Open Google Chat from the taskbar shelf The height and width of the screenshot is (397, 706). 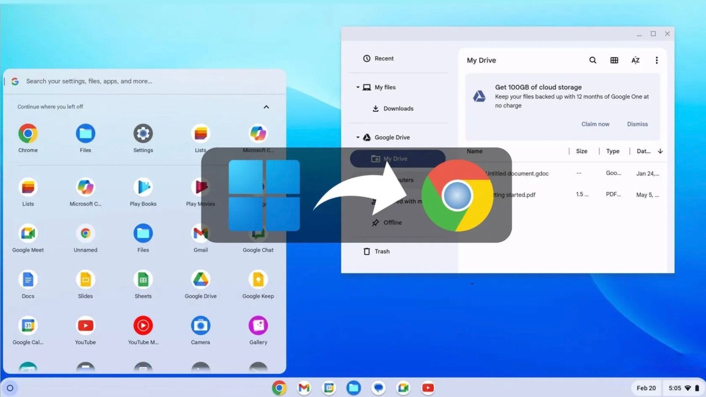(x=378, y=387)
